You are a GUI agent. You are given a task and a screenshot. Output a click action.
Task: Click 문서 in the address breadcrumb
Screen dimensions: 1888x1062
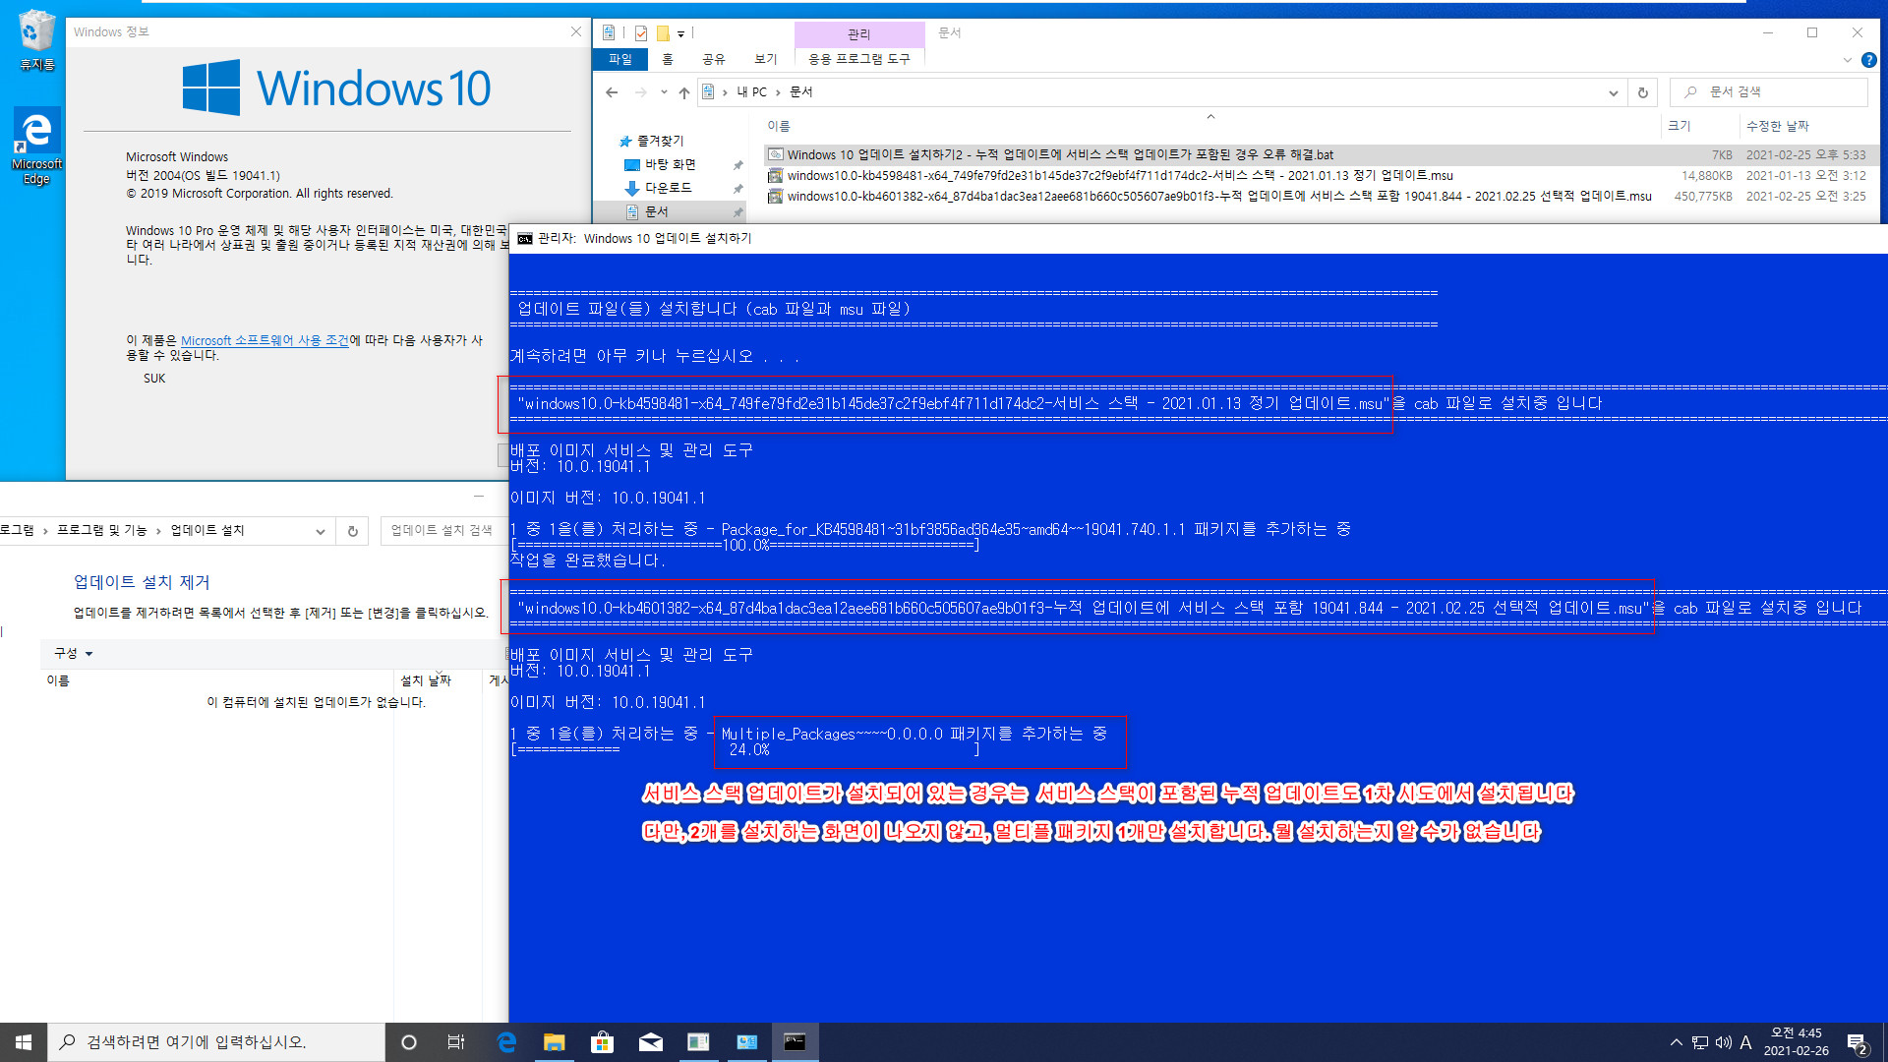pos(801,92)
